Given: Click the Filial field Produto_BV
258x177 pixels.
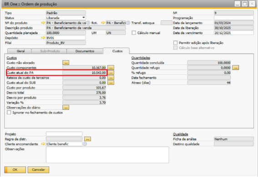Looking at the screenshot, I should 66,43.
